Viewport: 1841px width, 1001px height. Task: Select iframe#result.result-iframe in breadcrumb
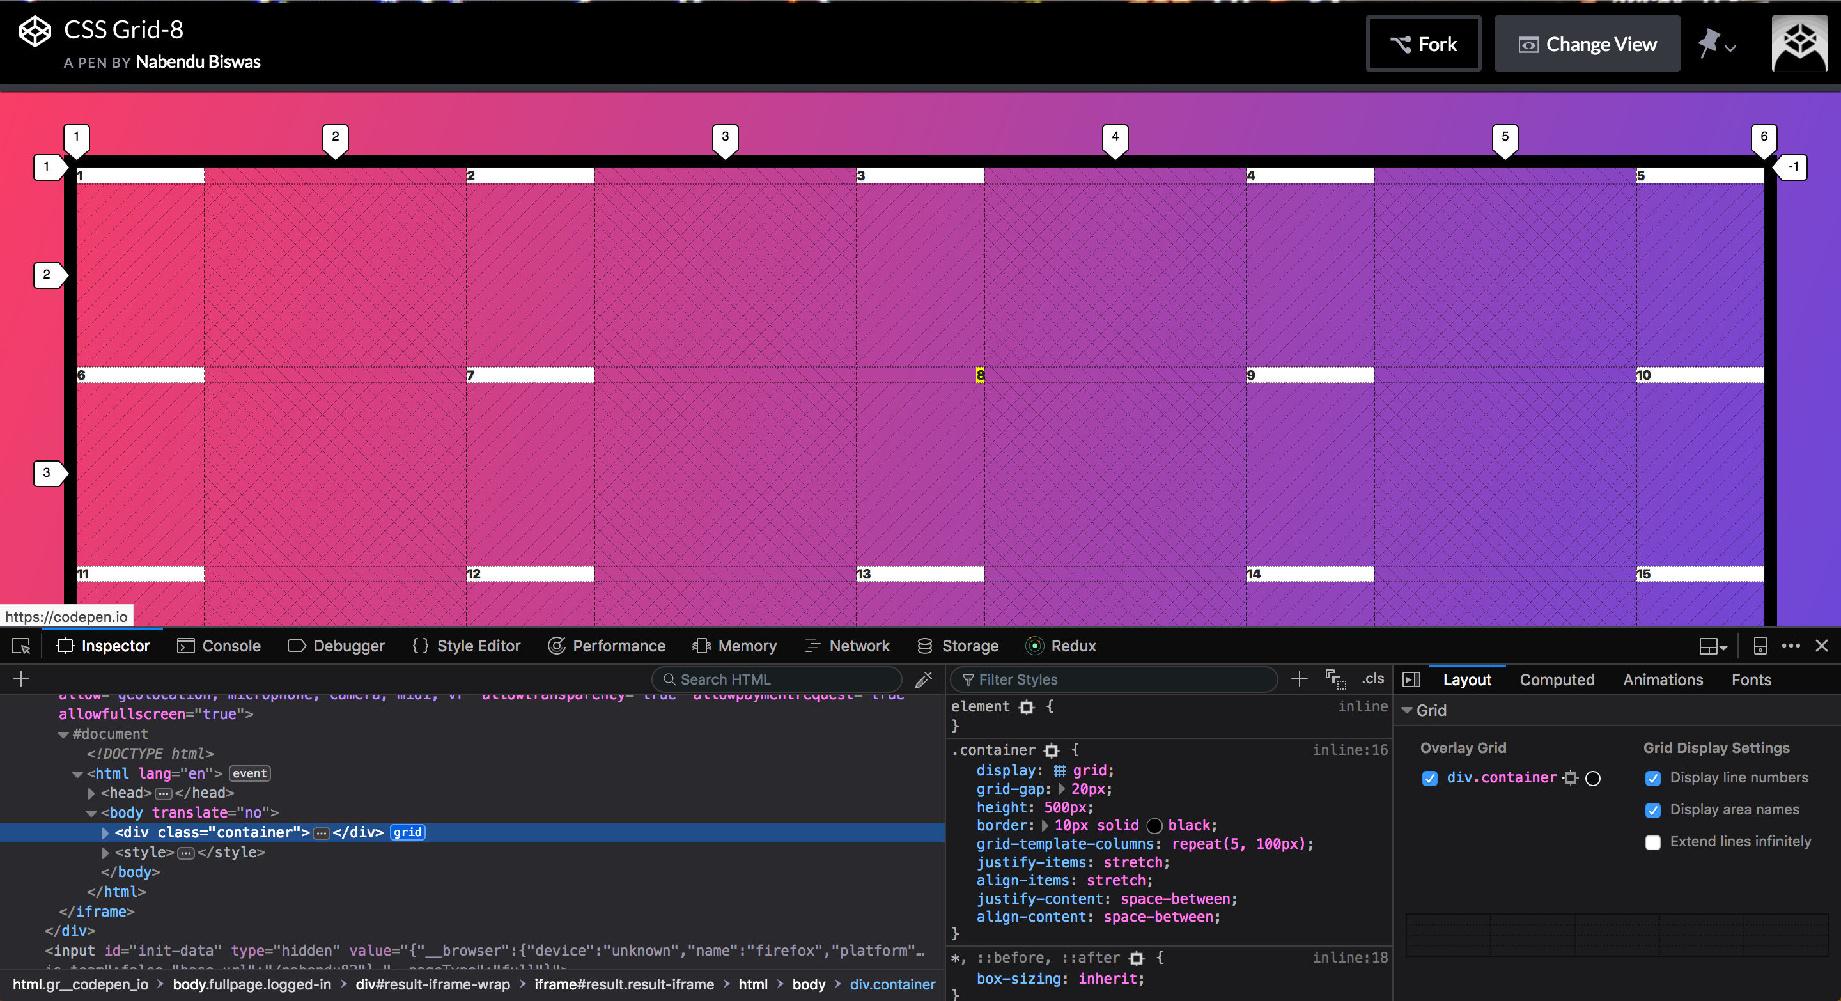point(624,984)
